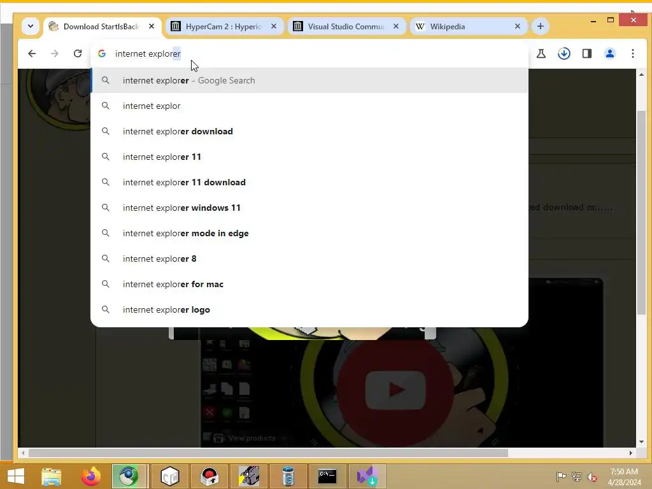
Task: Launch Firefox from the taskbar
Action: click(x=90, y=476)
